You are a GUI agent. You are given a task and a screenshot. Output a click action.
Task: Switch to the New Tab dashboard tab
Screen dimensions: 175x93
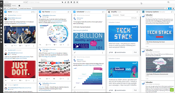click(x=6, y=5)
